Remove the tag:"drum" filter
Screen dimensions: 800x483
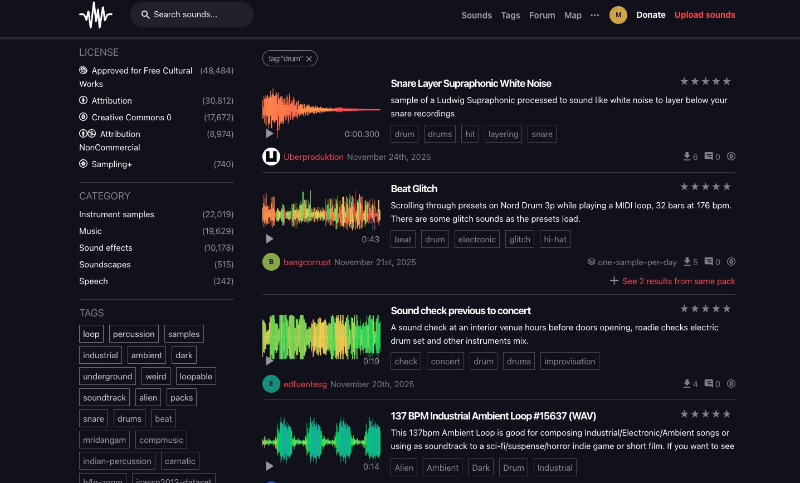[309, 59]
